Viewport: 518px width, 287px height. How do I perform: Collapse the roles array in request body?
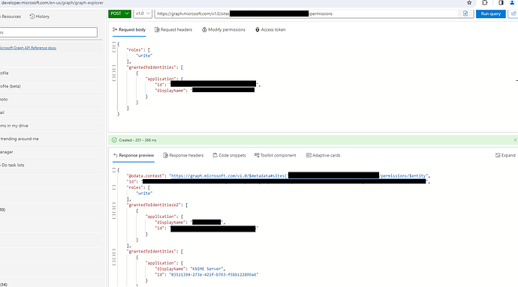(x=114, y=49)
